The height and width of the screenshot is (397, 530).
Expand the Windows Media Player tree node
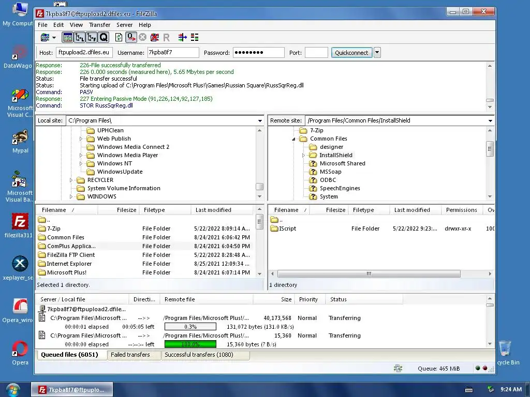81,155
